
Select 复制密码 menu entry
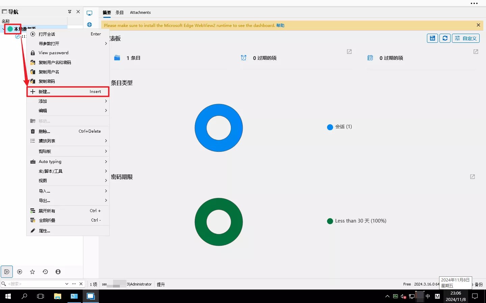tap(68, 81)
